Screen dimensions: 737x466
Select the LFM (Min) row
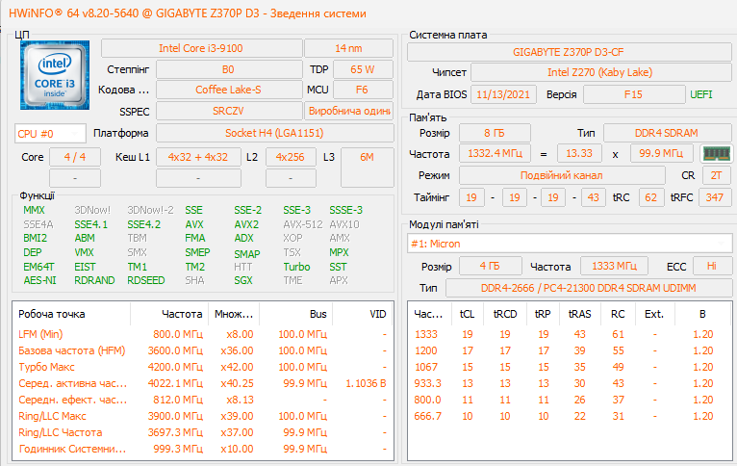point(203,334)
